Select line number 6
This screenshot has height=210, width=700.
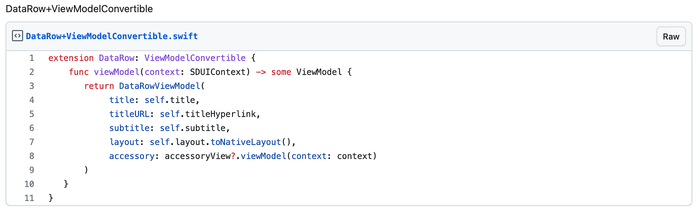coord(31,128)
